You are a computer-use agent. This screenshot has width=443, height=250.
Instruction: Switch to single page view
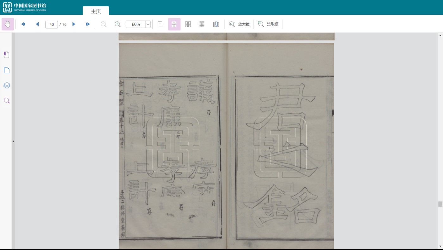pos(160,24)
